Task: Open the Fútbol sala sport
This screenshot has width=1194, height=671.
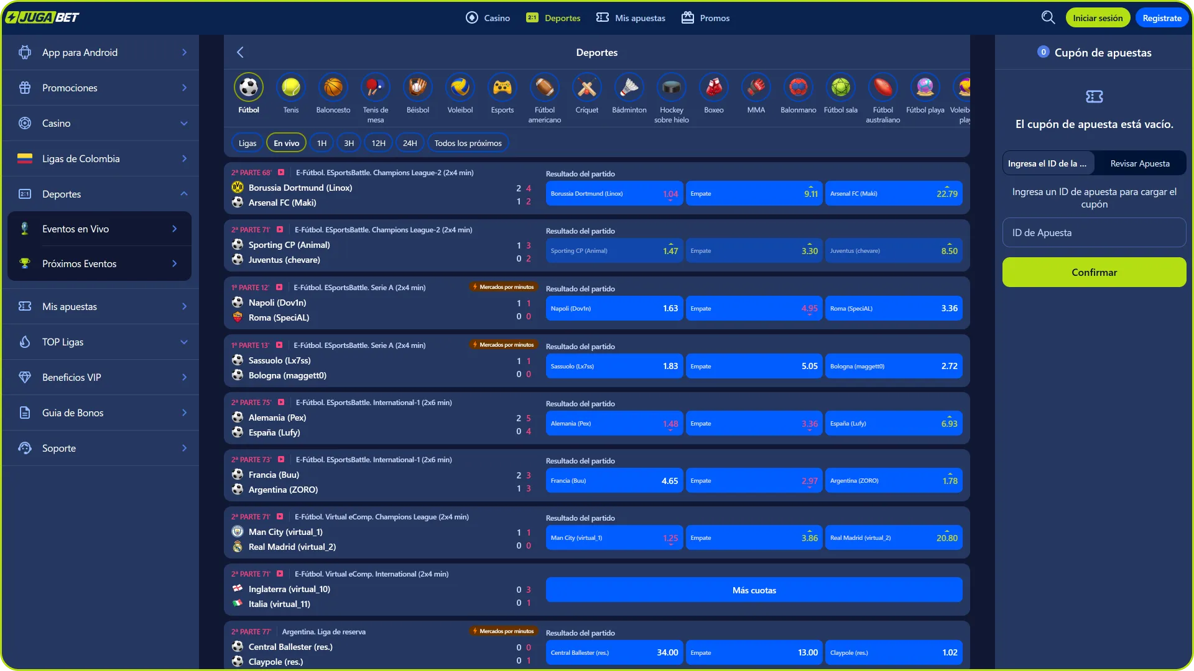Action: (x=841, y=88)
